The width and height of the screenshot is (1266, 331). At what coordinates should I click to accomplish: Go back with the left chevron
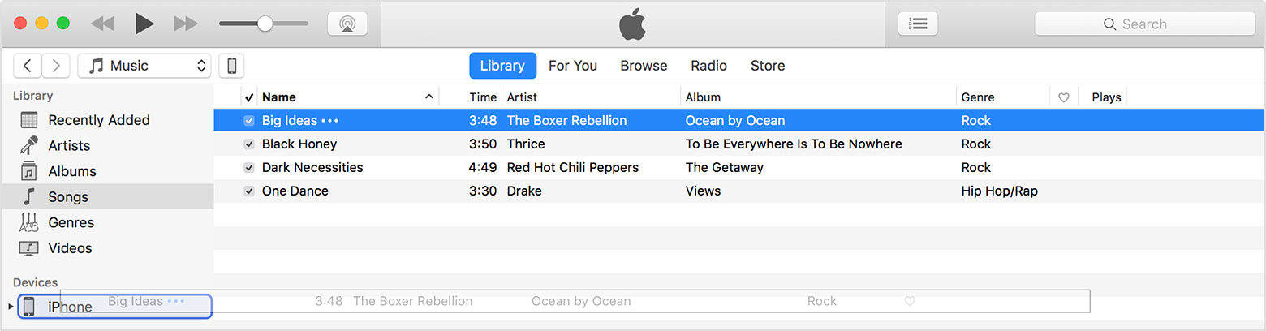28,66
